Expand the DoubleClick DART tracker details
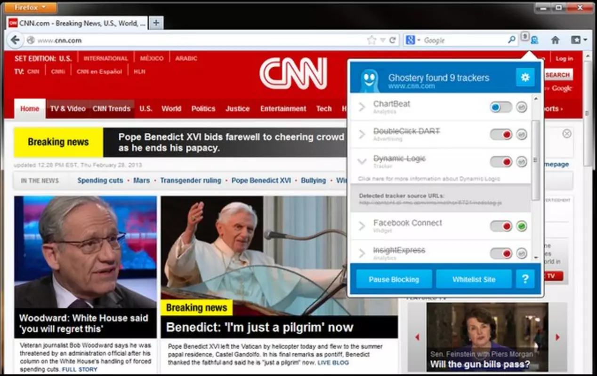 click(x=362, y=134)
